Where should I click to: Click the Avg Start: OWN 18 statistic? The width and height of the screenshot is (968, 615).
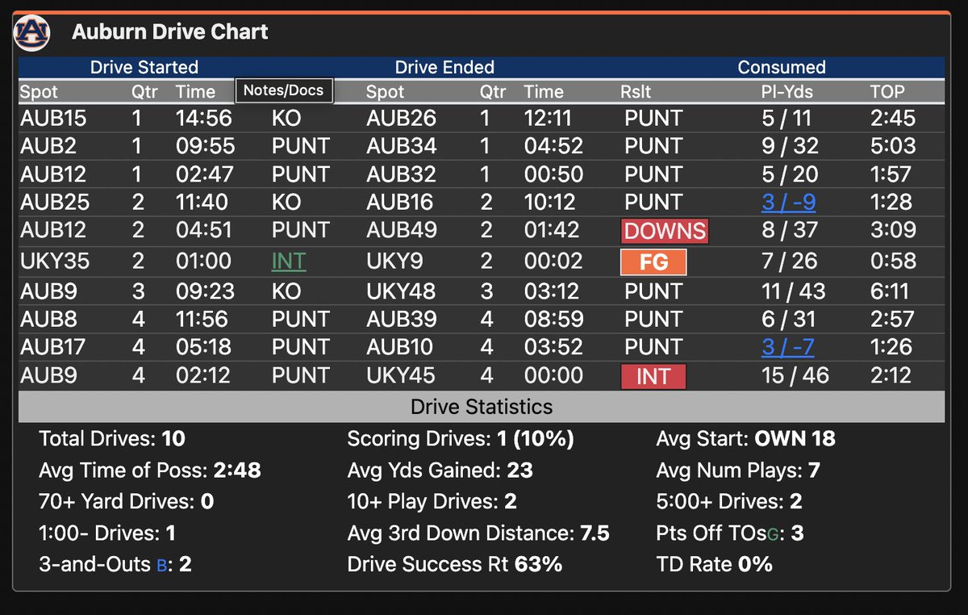tap(746, 439)
